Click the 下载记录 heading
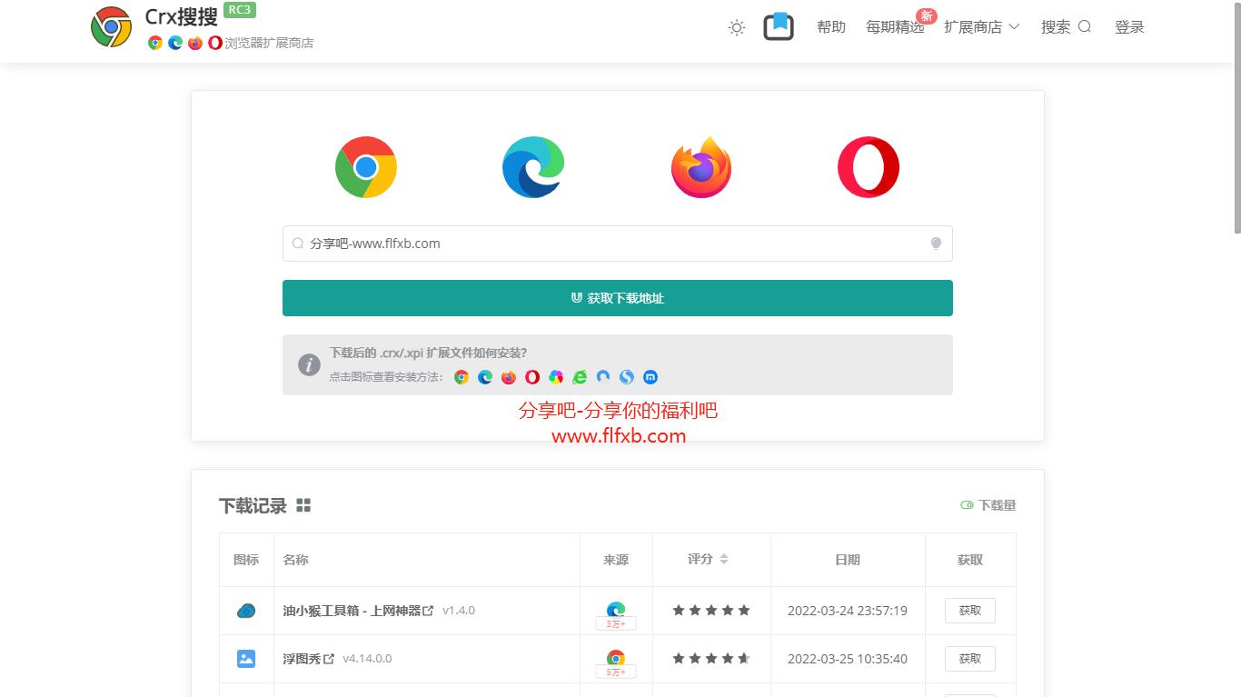 coord(253,506)
